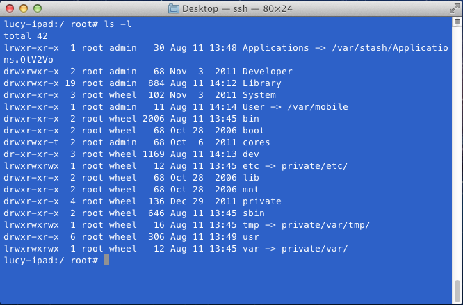The image size is (463, 305).
Task: Click the 'cores' directory name
Action: (x=257, y=142)
